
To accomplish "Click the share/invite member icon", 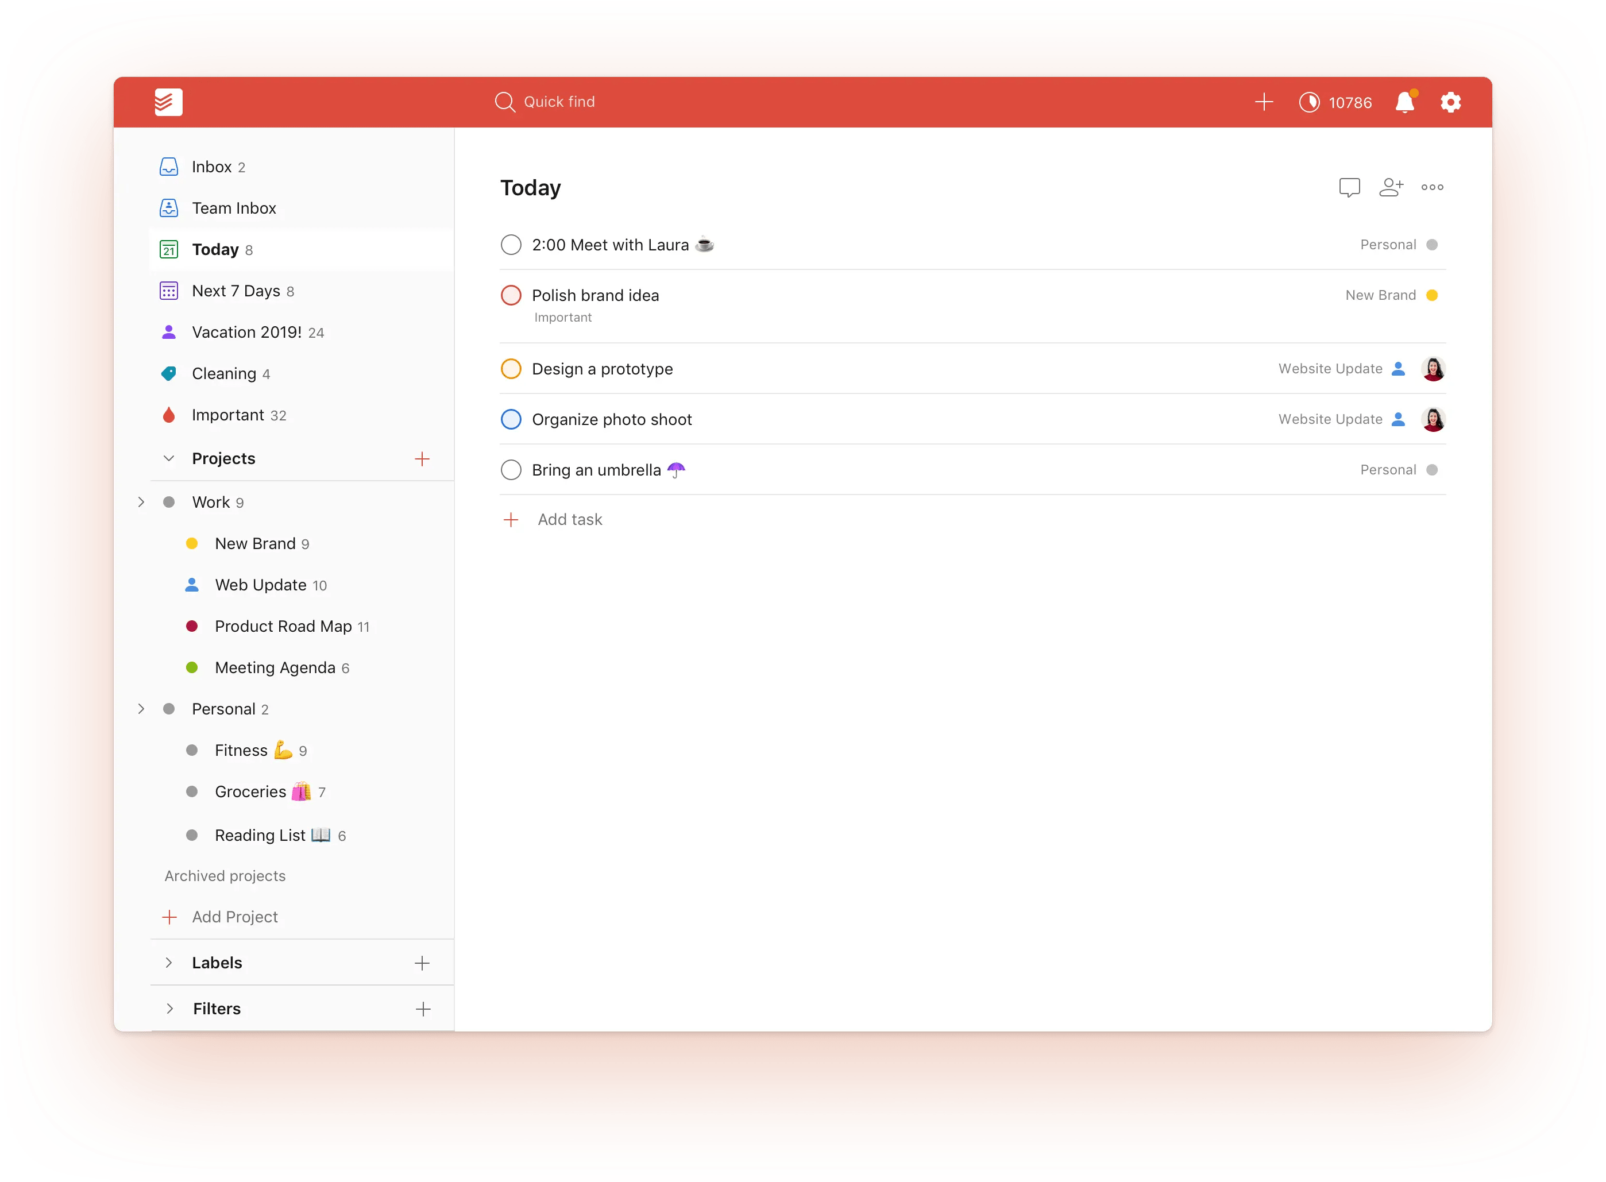I will coord(1392,190).
